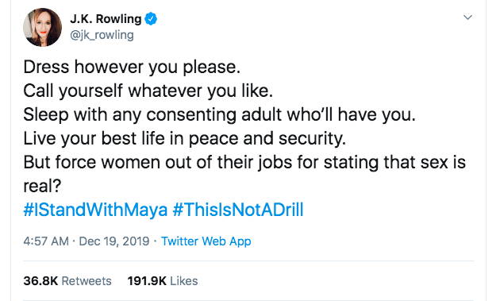The image size is (500, 301).
Task: Click the Retweets label text
Action: [87, 281]
